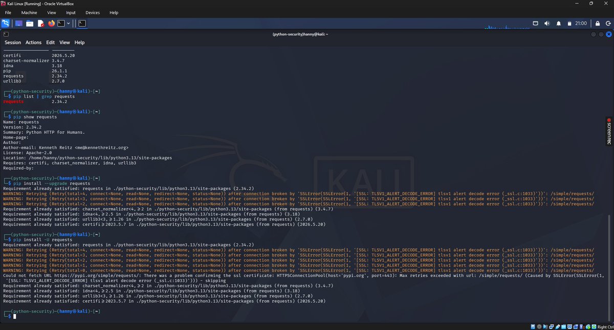Click the CPU graph monitor in panel
This screenshot has width=614, height=330.
[x=507, y=26]
